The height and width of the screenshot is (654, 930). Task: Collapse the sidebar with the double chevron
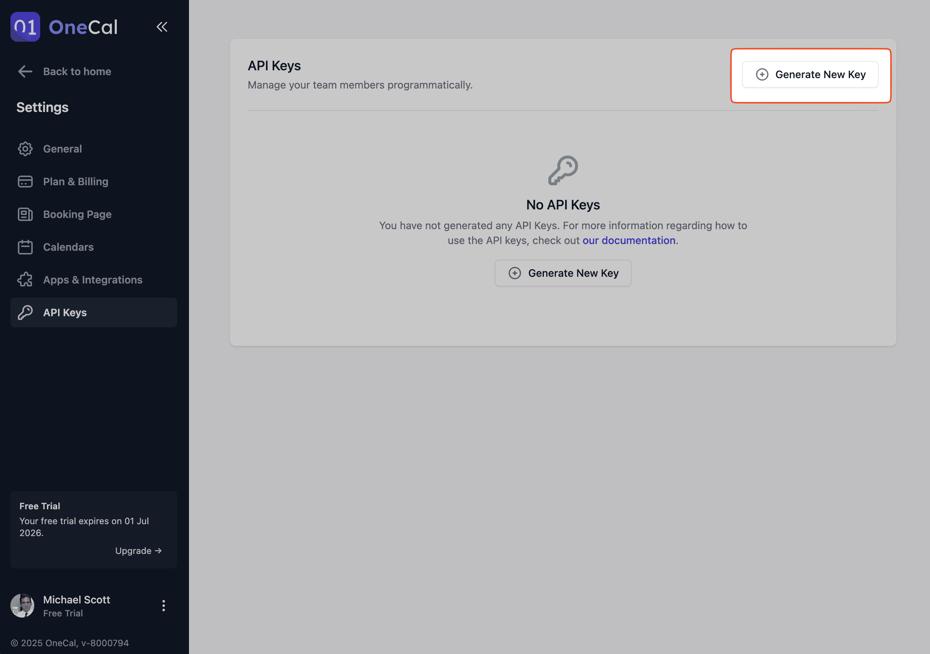click(162, 27)
